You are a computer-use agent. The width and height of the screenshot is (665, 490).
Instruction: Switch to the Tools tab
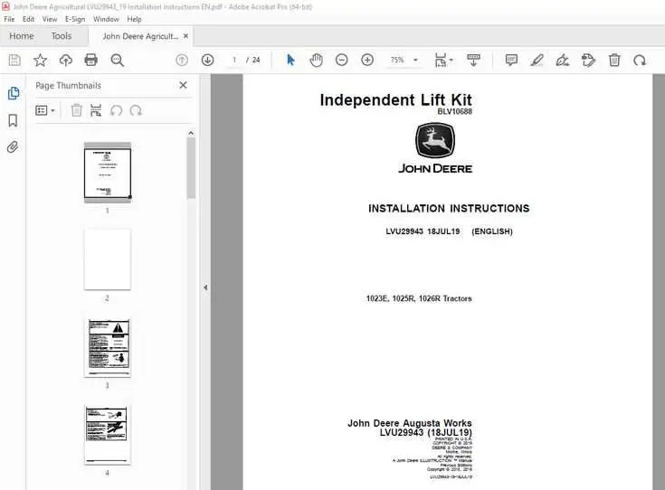point(62,36)
